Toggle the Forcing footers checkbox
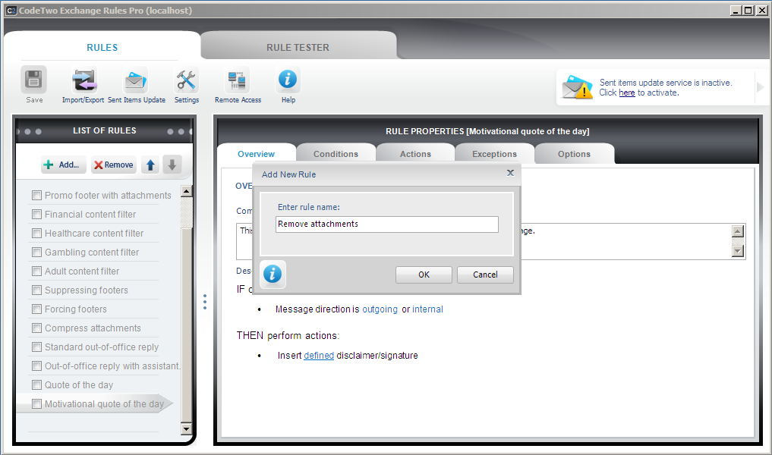The height and width of the screenshot is (455, 772). (x=36, y=309)
